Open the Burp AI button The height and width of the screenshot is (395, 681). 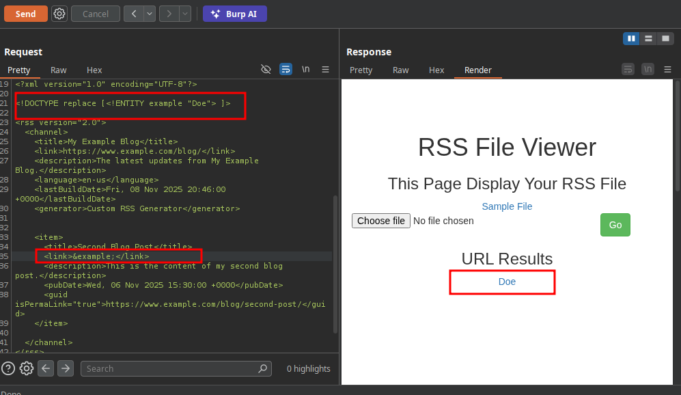[235, 14]
